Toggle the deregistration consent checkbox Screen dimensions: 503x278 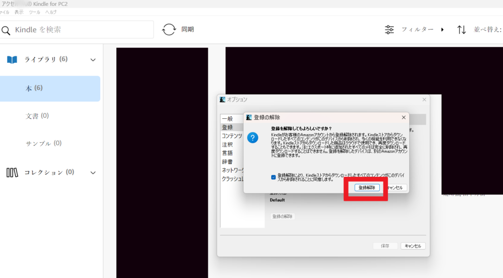click(x=273, y=177)
